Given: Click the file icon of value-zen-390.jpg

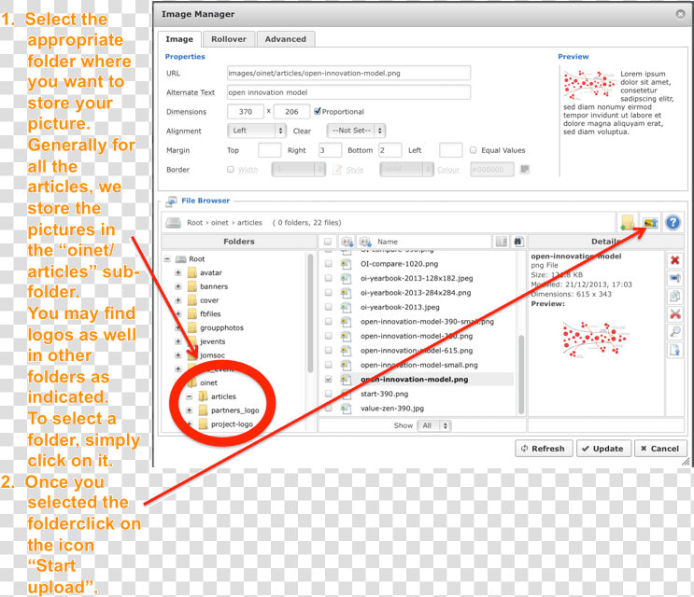Looking at the screenshot, I should pos(346,409).
